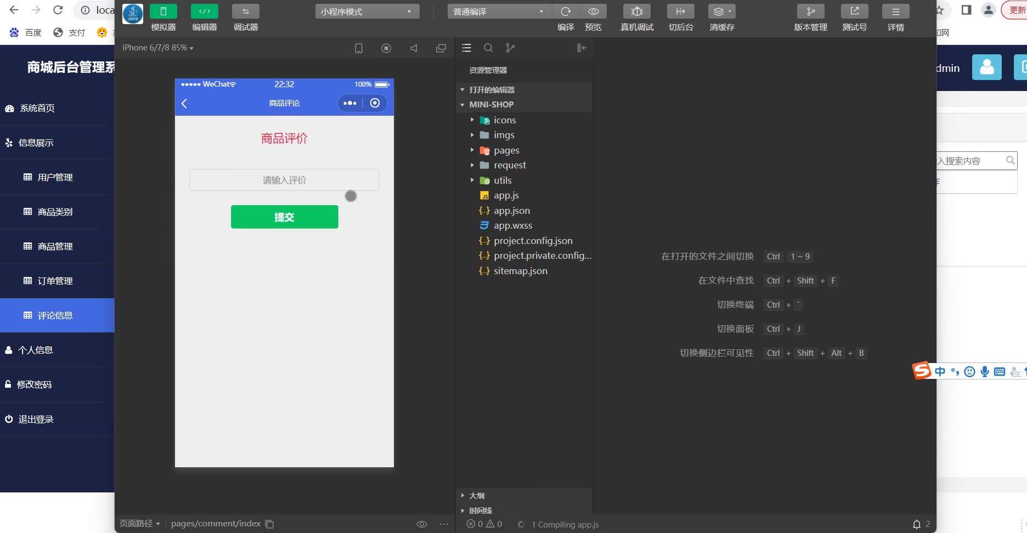
Task: Open project.private.config file
Action: (524, 256)
